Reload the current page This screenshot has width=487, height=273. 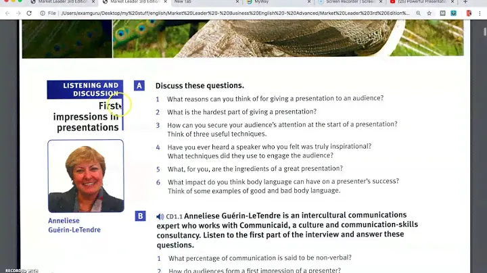click(30, 13)
